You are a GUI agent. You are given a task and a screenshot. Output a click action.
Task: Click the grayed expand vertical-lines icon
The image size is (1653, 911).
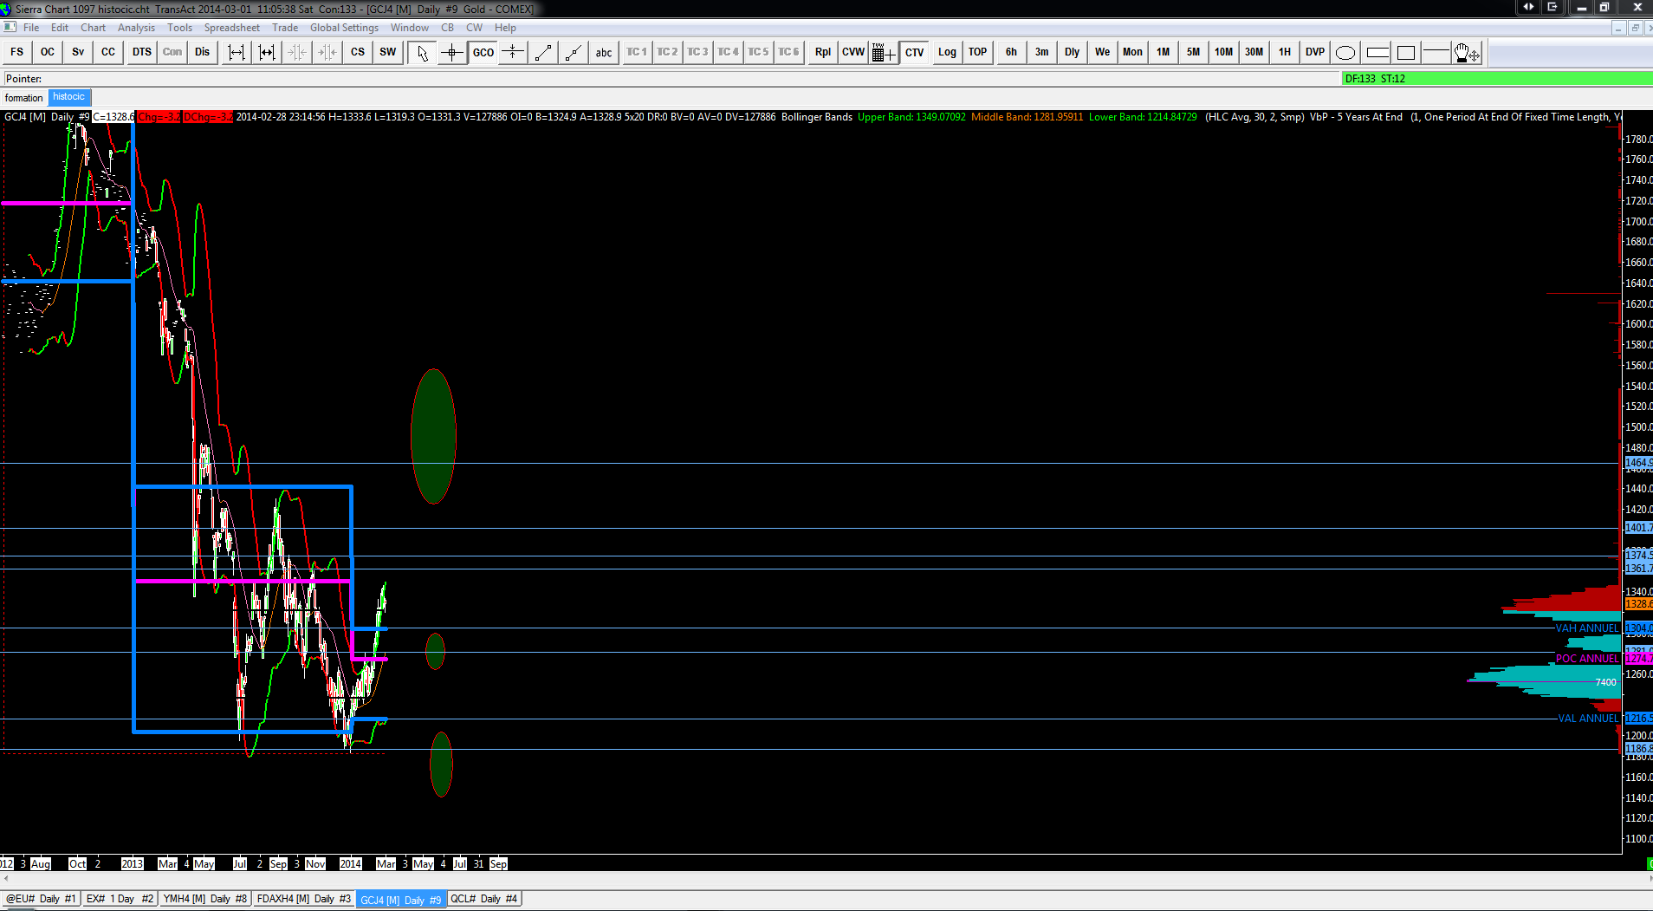tap(296, 52)
